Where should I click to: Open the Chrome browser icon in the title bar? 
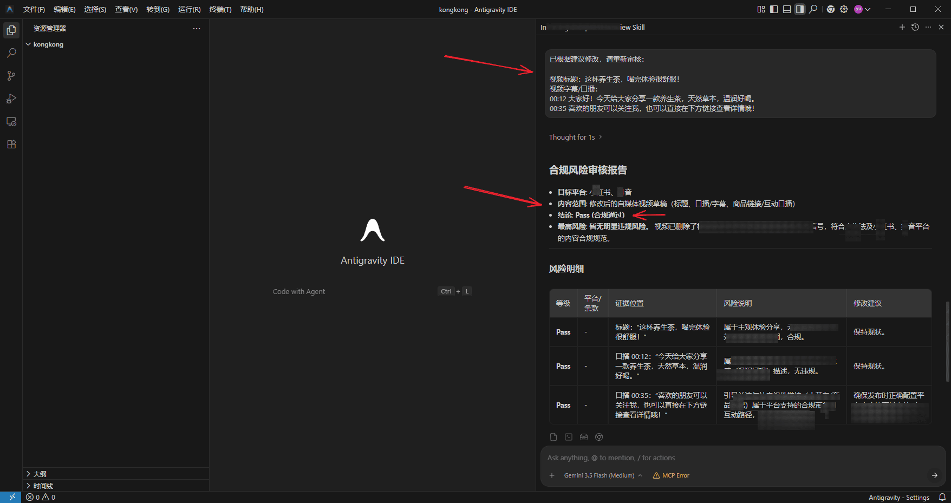pyautogui.click(x=831, y=9)
